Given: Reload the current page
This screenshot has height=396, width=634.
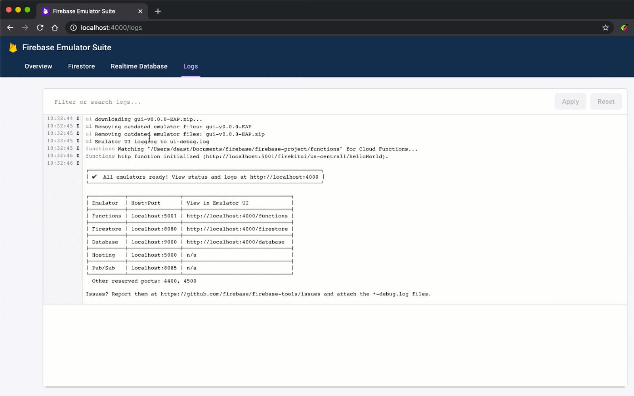Looking at the screenshot, I should click(x=40, y=28).
